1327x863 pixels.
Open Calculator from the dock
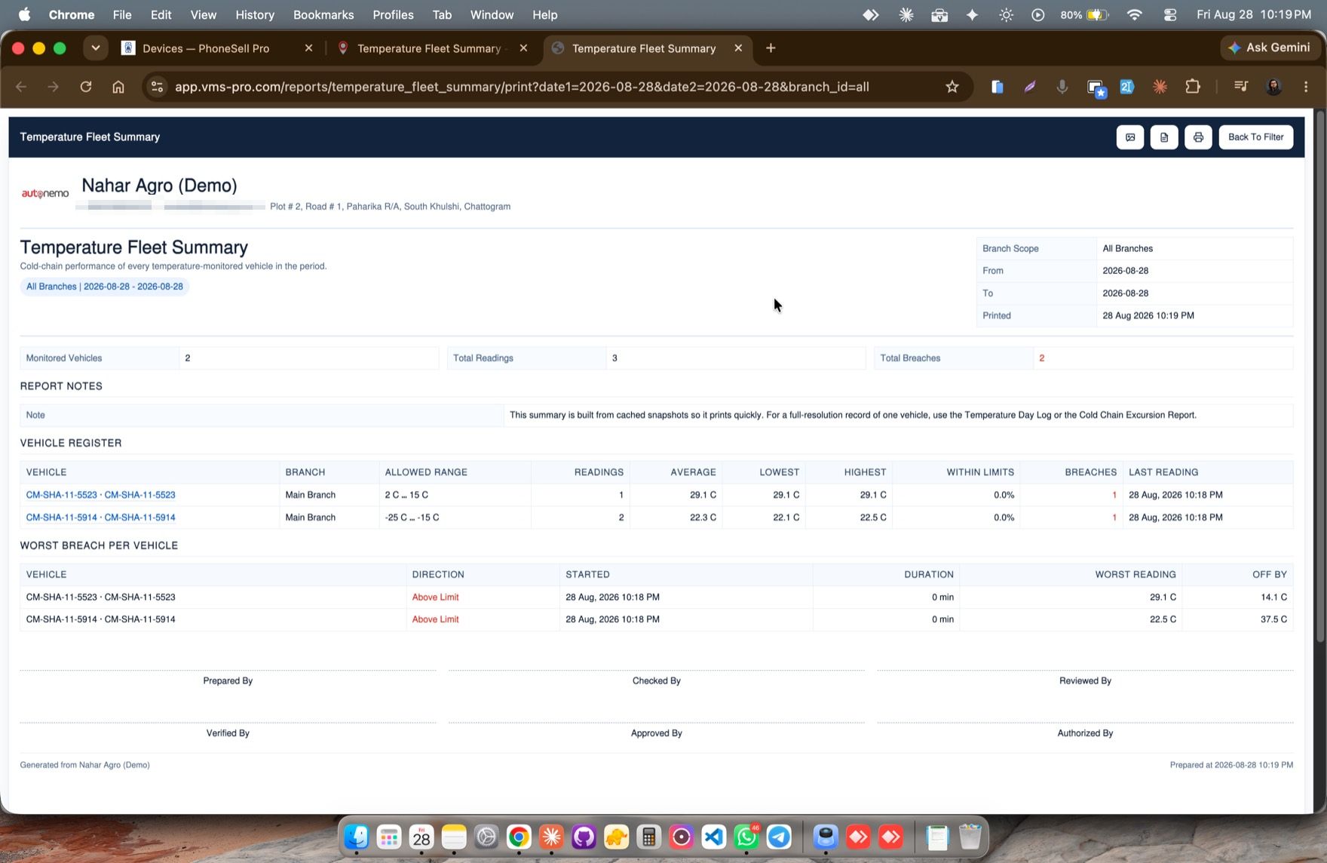[648, 837]
